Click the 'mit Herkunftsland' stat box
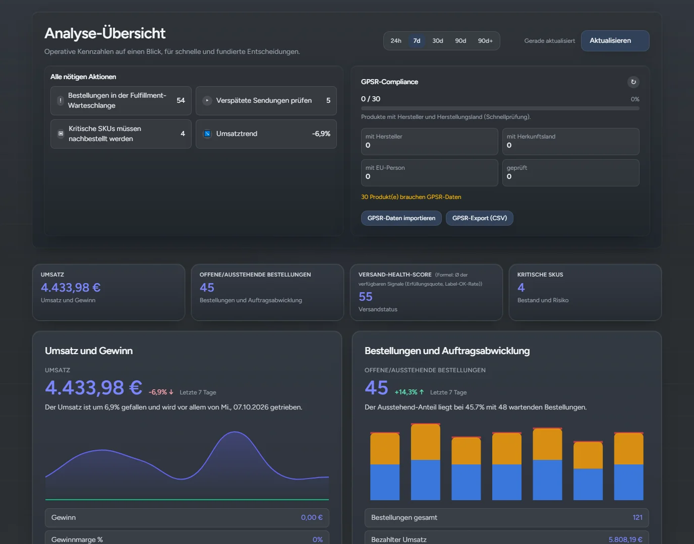The image size is (694, 544). click(571, 142)
